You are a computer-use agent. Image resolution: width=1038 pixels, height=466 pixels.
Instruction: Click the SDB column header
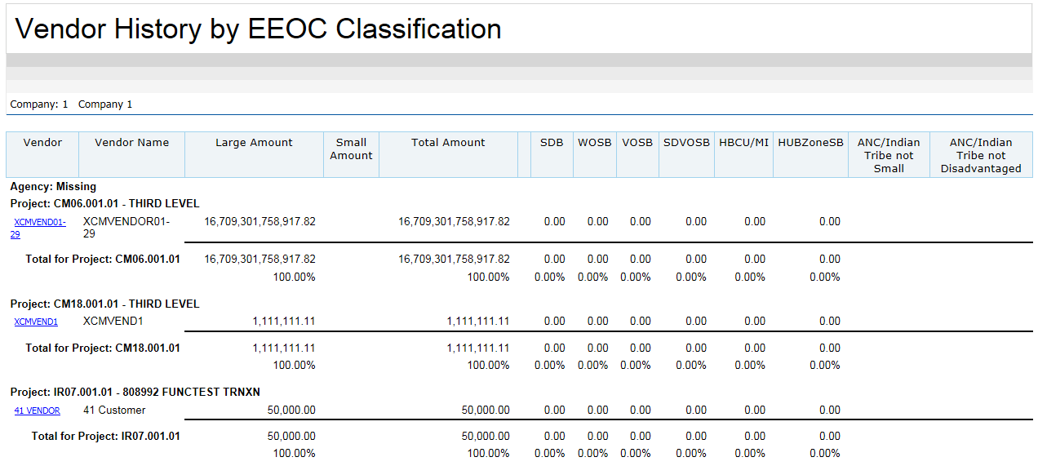[552, 143]
